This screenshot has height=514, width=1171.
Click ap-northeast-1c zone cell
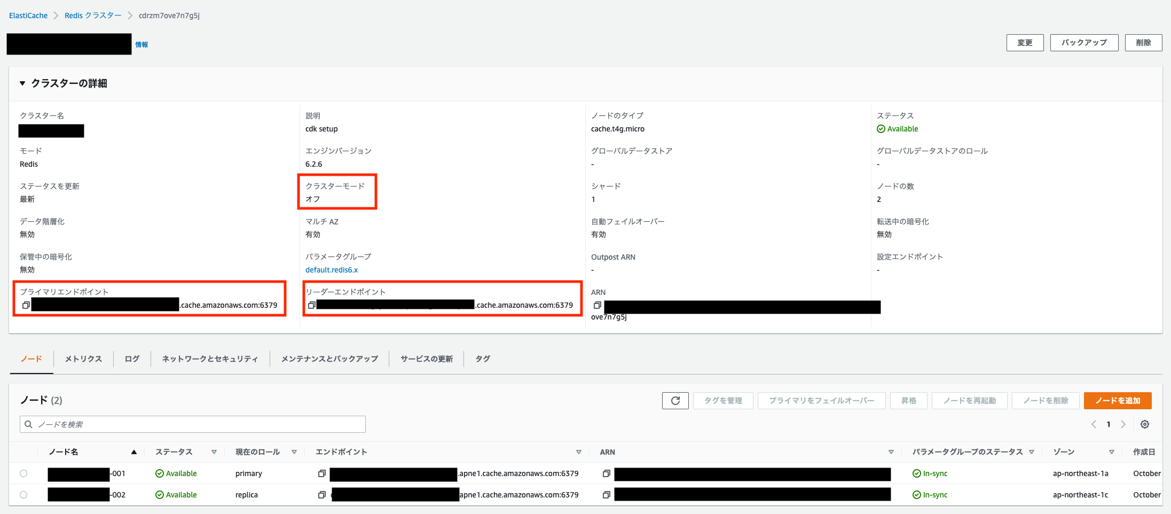[1081, 495]
